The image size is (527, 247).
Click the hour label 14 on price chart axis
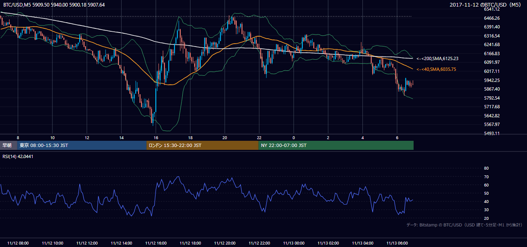[x=121, y=137]
